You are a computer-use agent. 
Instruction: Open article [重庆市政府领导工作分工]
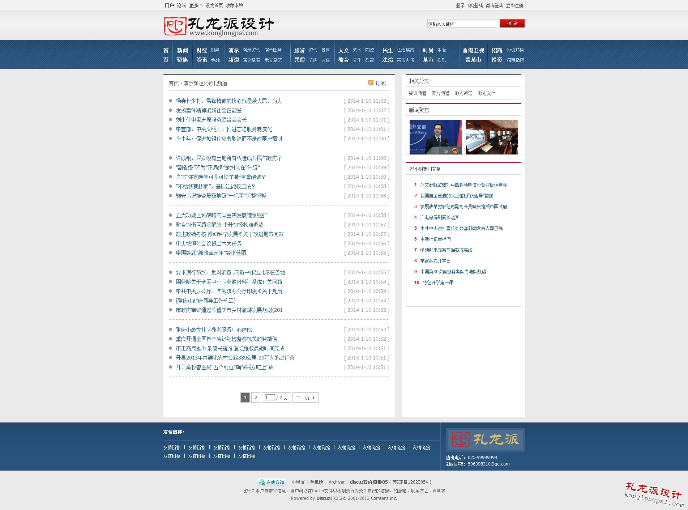[205, 301]
